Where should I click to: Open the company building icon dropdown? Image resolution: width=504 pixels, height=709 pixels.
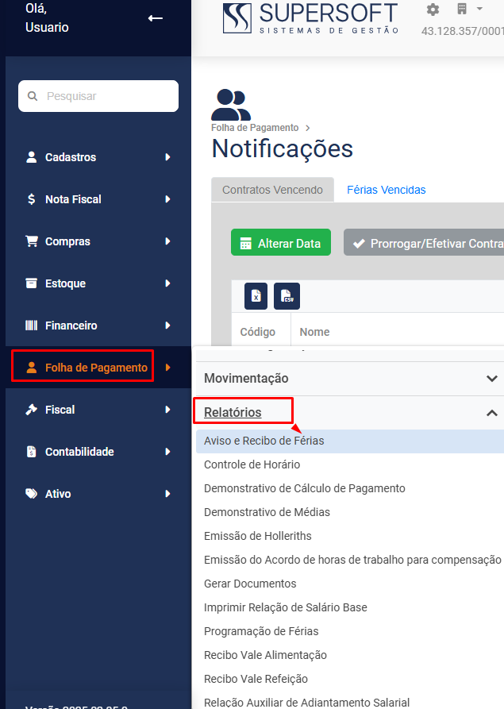(x=469, y=9)
